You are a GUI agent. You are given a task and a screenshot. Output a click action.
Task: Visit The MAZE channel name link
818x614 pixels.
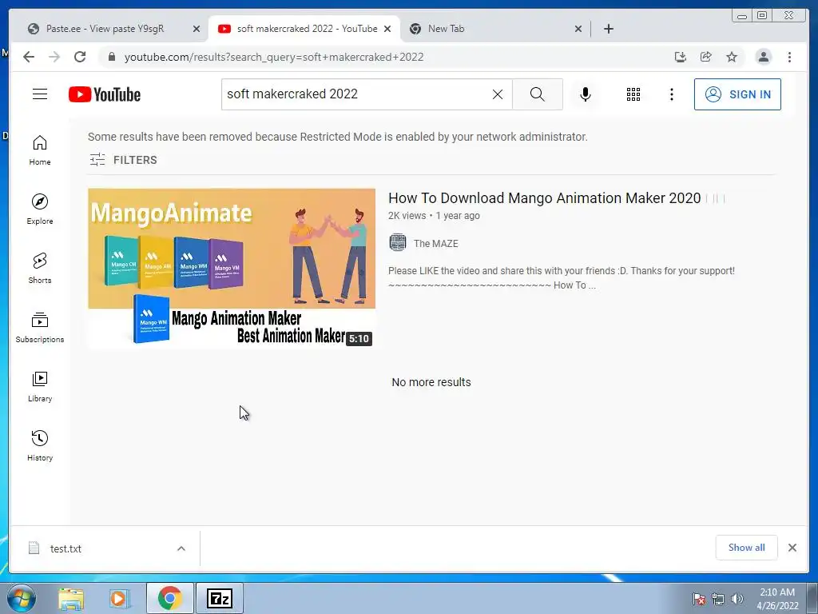[435, 244]
